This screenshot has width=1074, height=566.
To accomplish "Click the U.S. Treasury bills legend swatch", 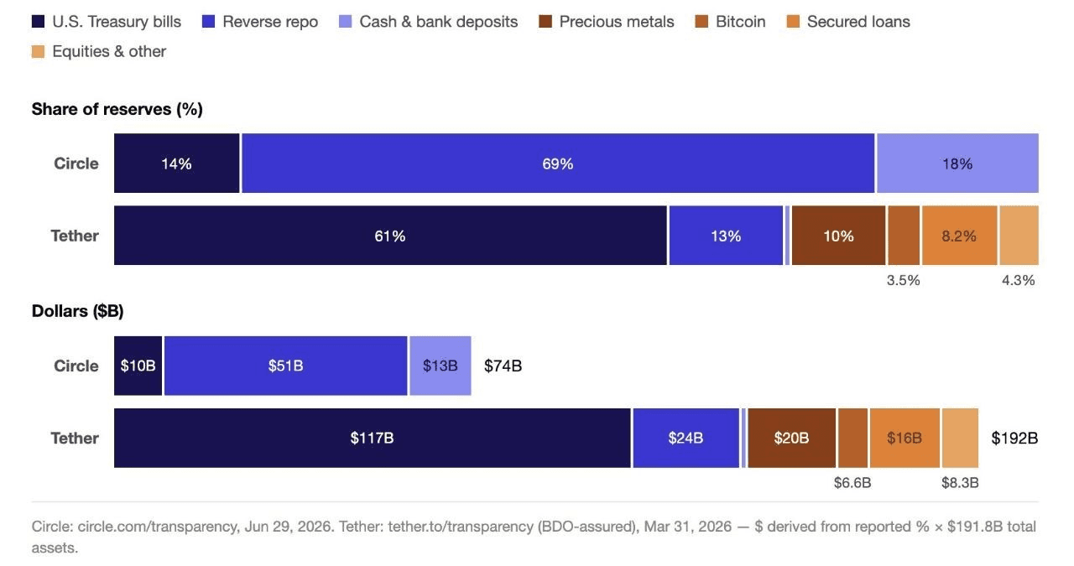I will point(38,22).
